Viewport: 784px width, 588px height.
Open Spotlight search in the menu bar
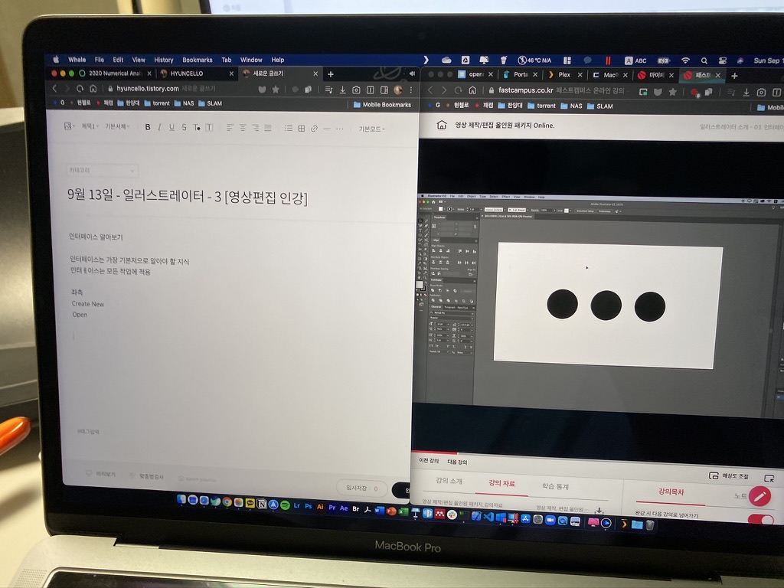[704, 60]
